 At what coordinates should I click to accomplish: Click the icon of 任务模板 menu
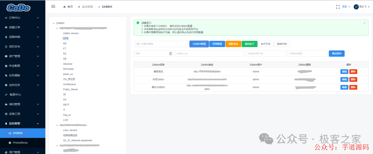click(7, 75)
